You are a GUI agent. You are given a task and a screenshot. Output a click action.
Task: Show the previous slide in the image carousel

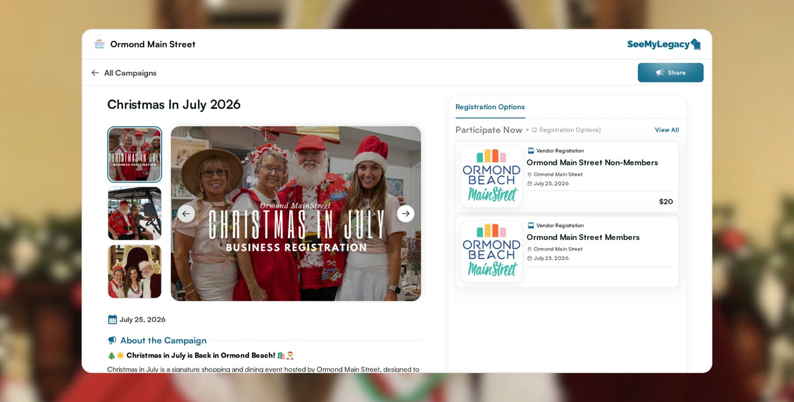coord(186,214)
